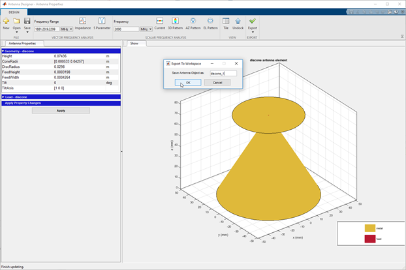Cancel the Export To Workspace dialog
This screenshot has height=270, width=406.
click(217, 83)
